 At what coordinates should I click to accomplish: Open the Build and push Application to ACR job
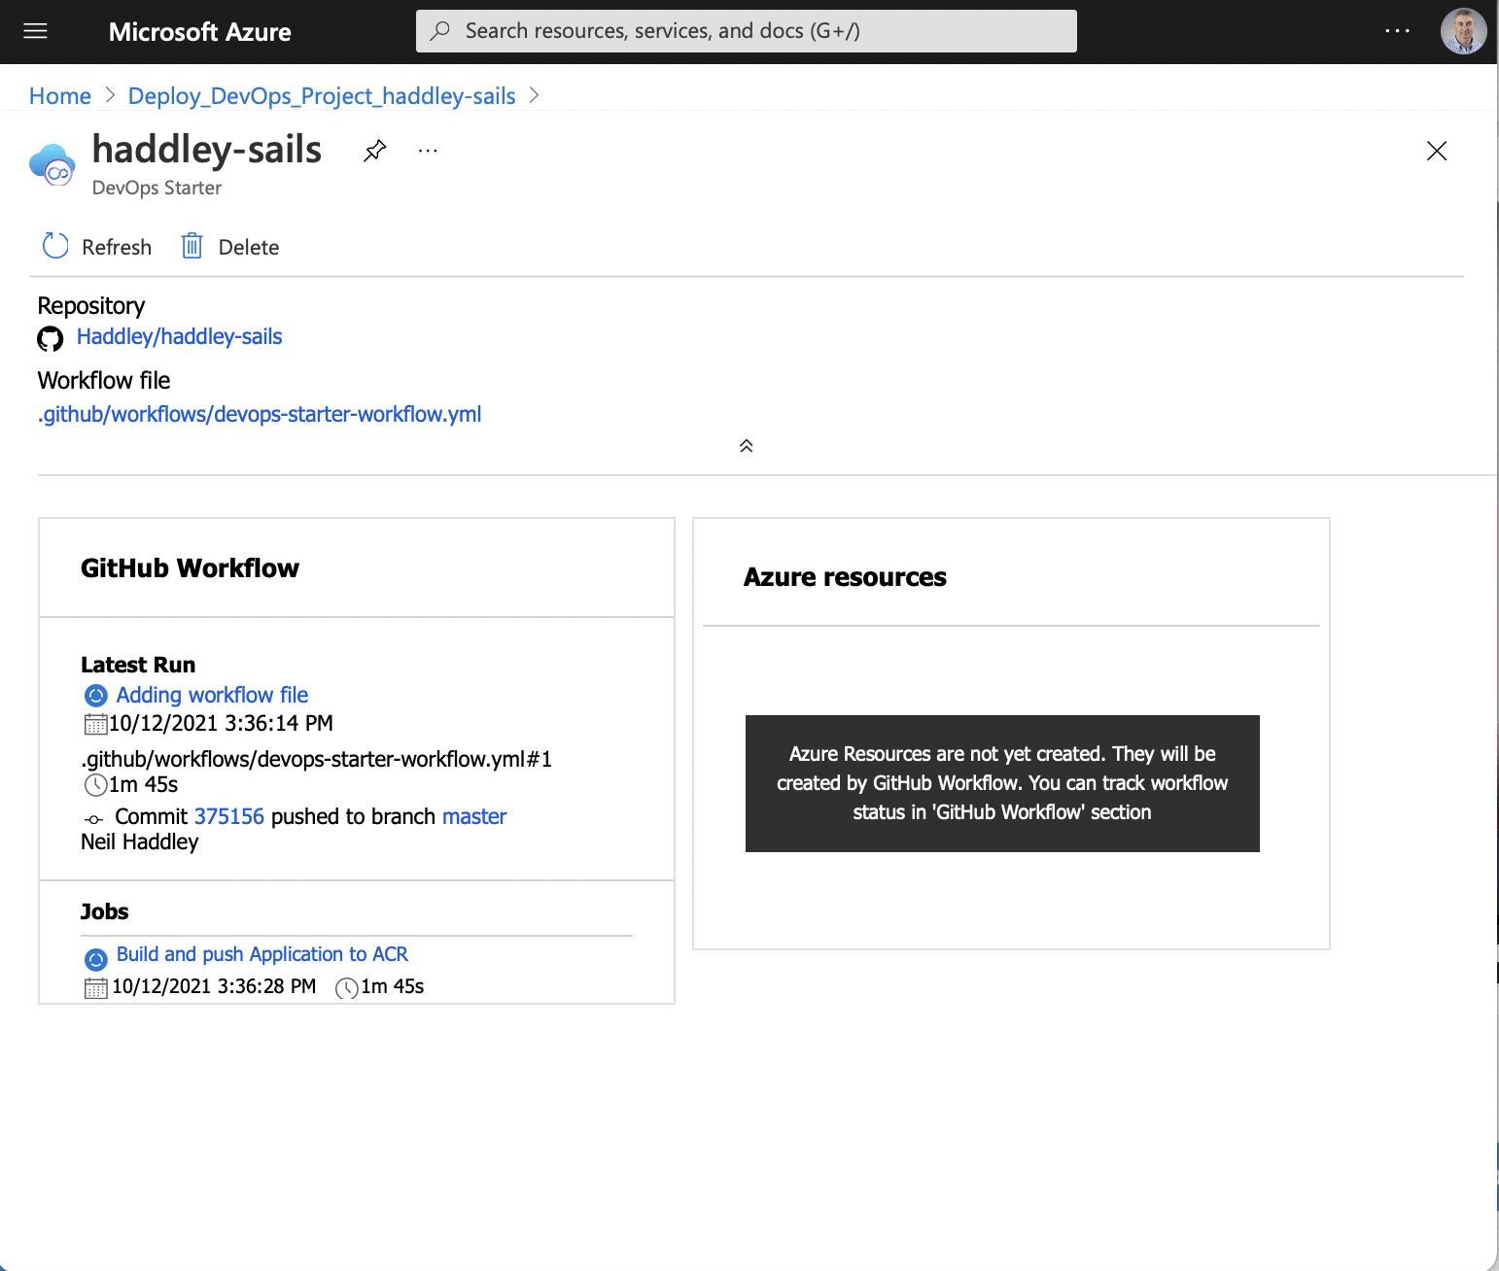[262, 954]
